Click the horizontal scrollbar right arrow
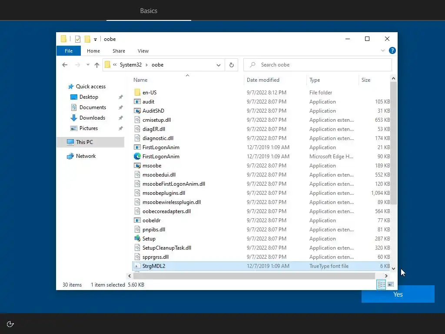The width and height of the screenshot is (445, 334). tap(386, 276)
